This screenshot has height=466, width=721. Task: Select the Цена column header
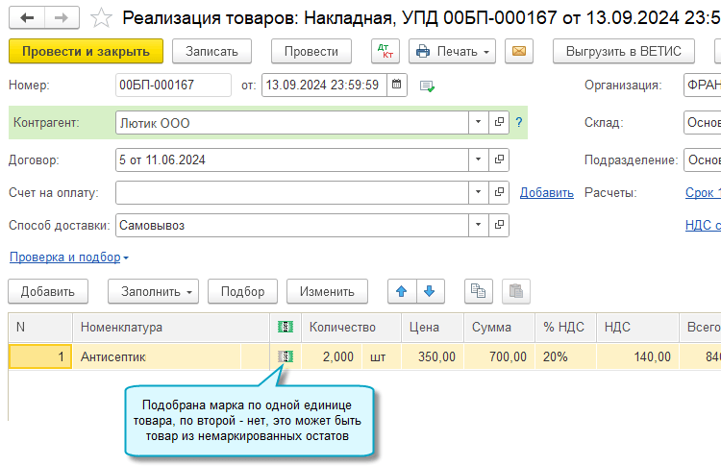[433, 328]
